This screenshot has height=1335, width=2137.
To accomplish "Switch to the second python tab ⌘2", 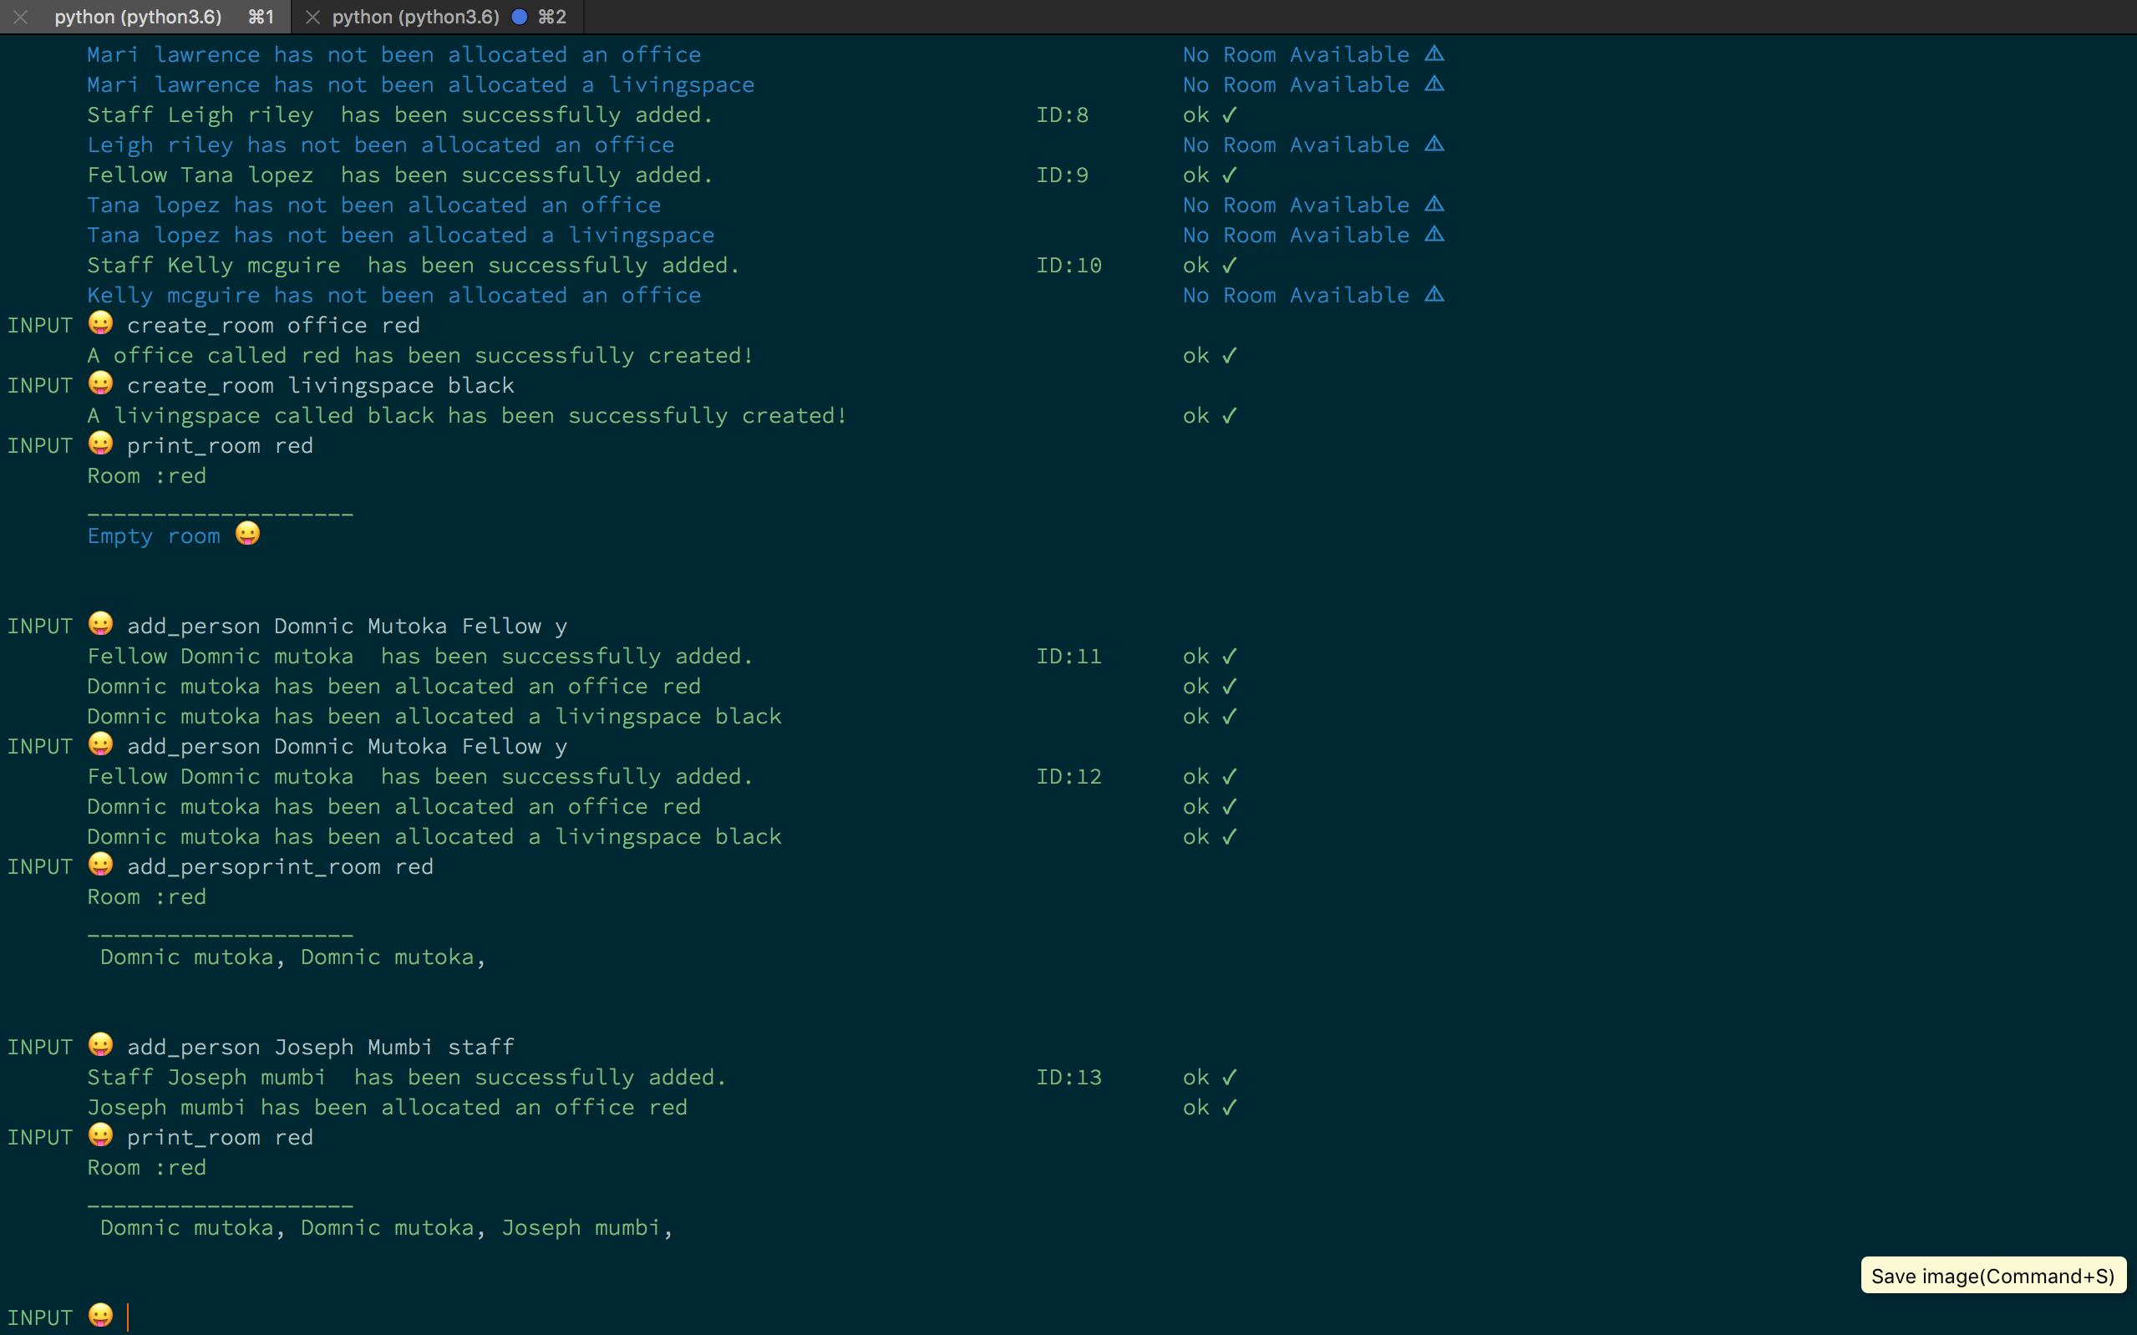I will 415,17.
